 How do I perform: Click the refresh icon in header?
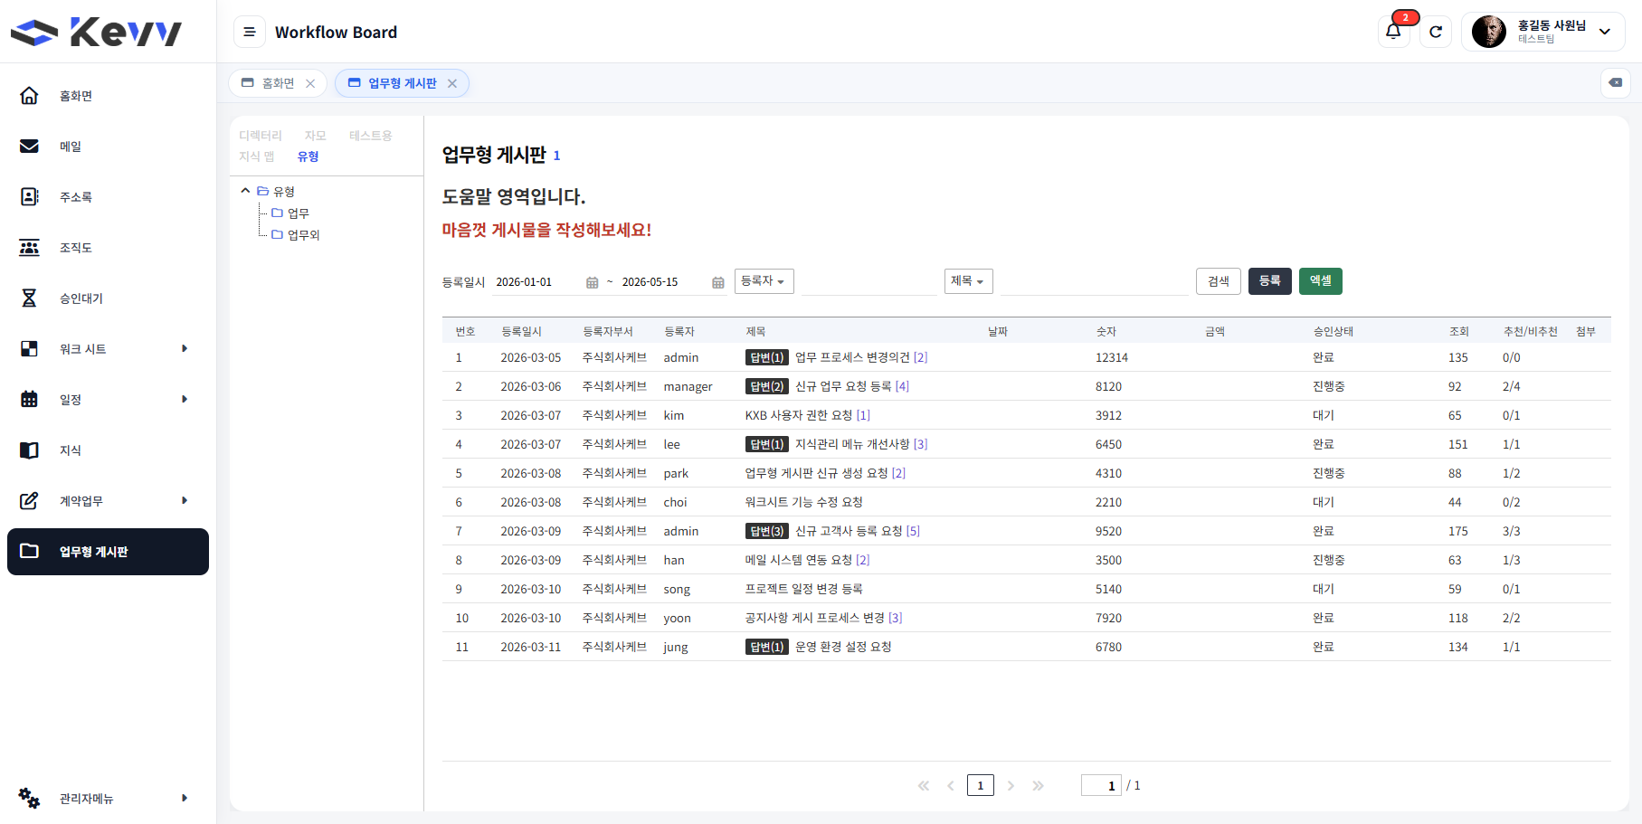click(x=1436, y=32)
